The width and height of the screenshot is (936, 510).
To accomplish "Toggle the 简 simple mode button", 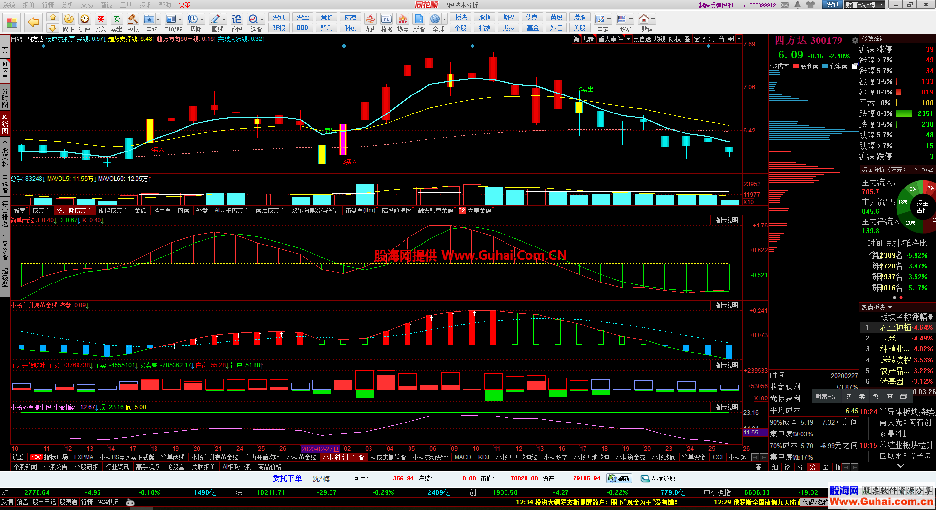I will point(576,39).
